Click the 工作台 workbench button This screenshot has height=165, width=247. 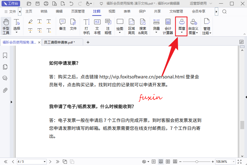pos(11,4)
